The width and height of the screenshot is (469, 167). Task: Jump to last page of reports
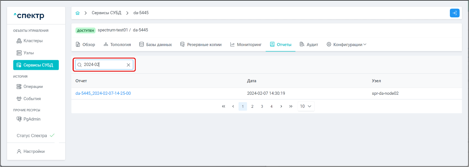pyautogui.click(x=290, y=106)
